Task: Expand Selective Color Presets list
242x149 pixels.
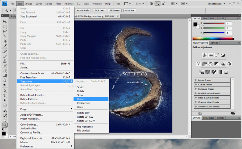Action: tap(196, 106)
